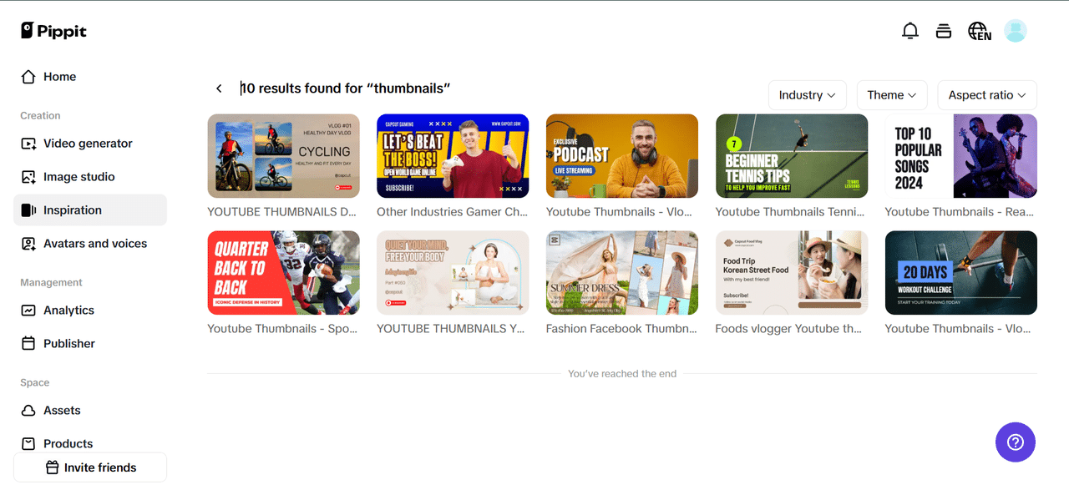
Task: Open the Aspect ratio dropdown
Action: pos(987,95)
